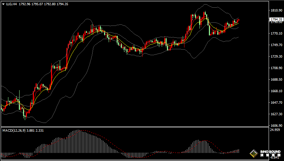This screenshot has height=161, width=284.
Task: Click the 1729.30 price axis label
Action: coord(276,57)
